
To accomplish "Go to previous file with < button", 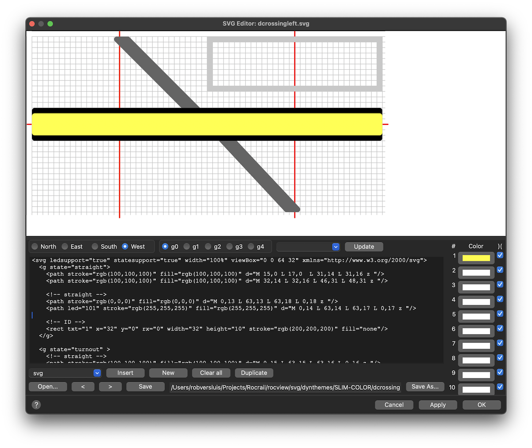I will [83, 387].
